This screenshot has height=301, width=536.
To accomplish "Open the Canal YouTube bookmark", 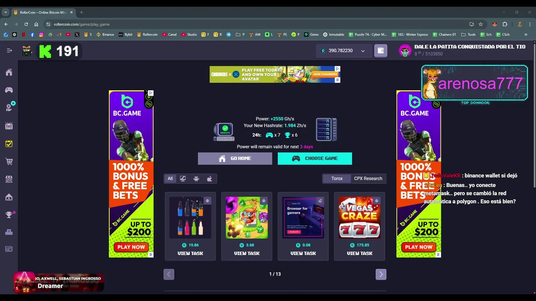I will 170,34.
